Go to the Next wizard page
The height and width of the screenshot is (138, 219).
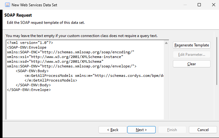click(141, 130)
